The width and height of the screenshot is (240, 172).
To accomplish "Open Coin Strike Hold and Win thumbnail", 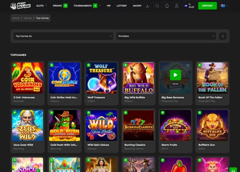I will (64, 78).
